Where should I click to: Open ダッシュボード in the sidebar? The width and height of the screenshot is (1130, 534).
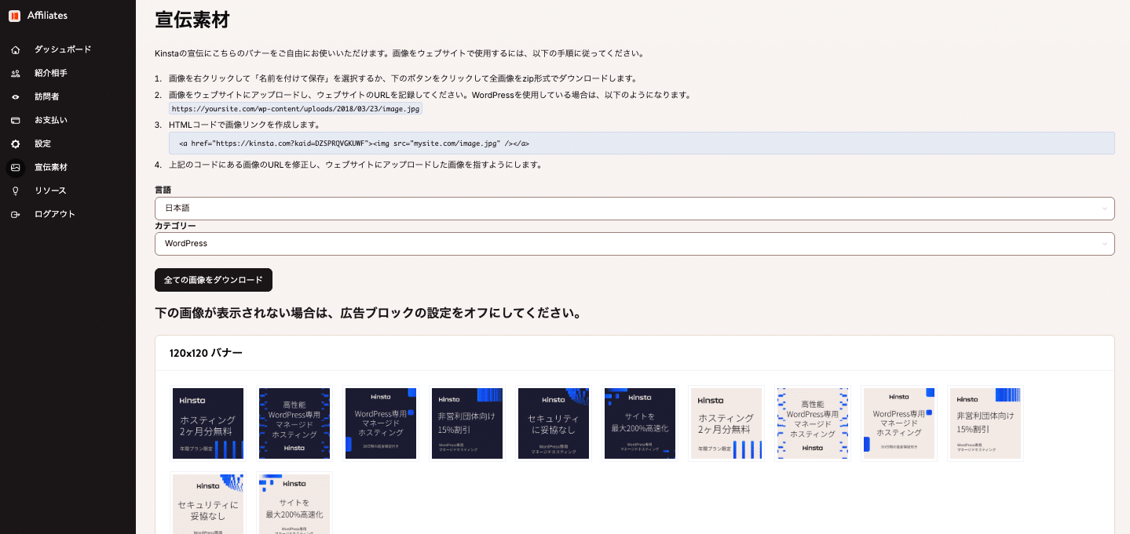63,49
